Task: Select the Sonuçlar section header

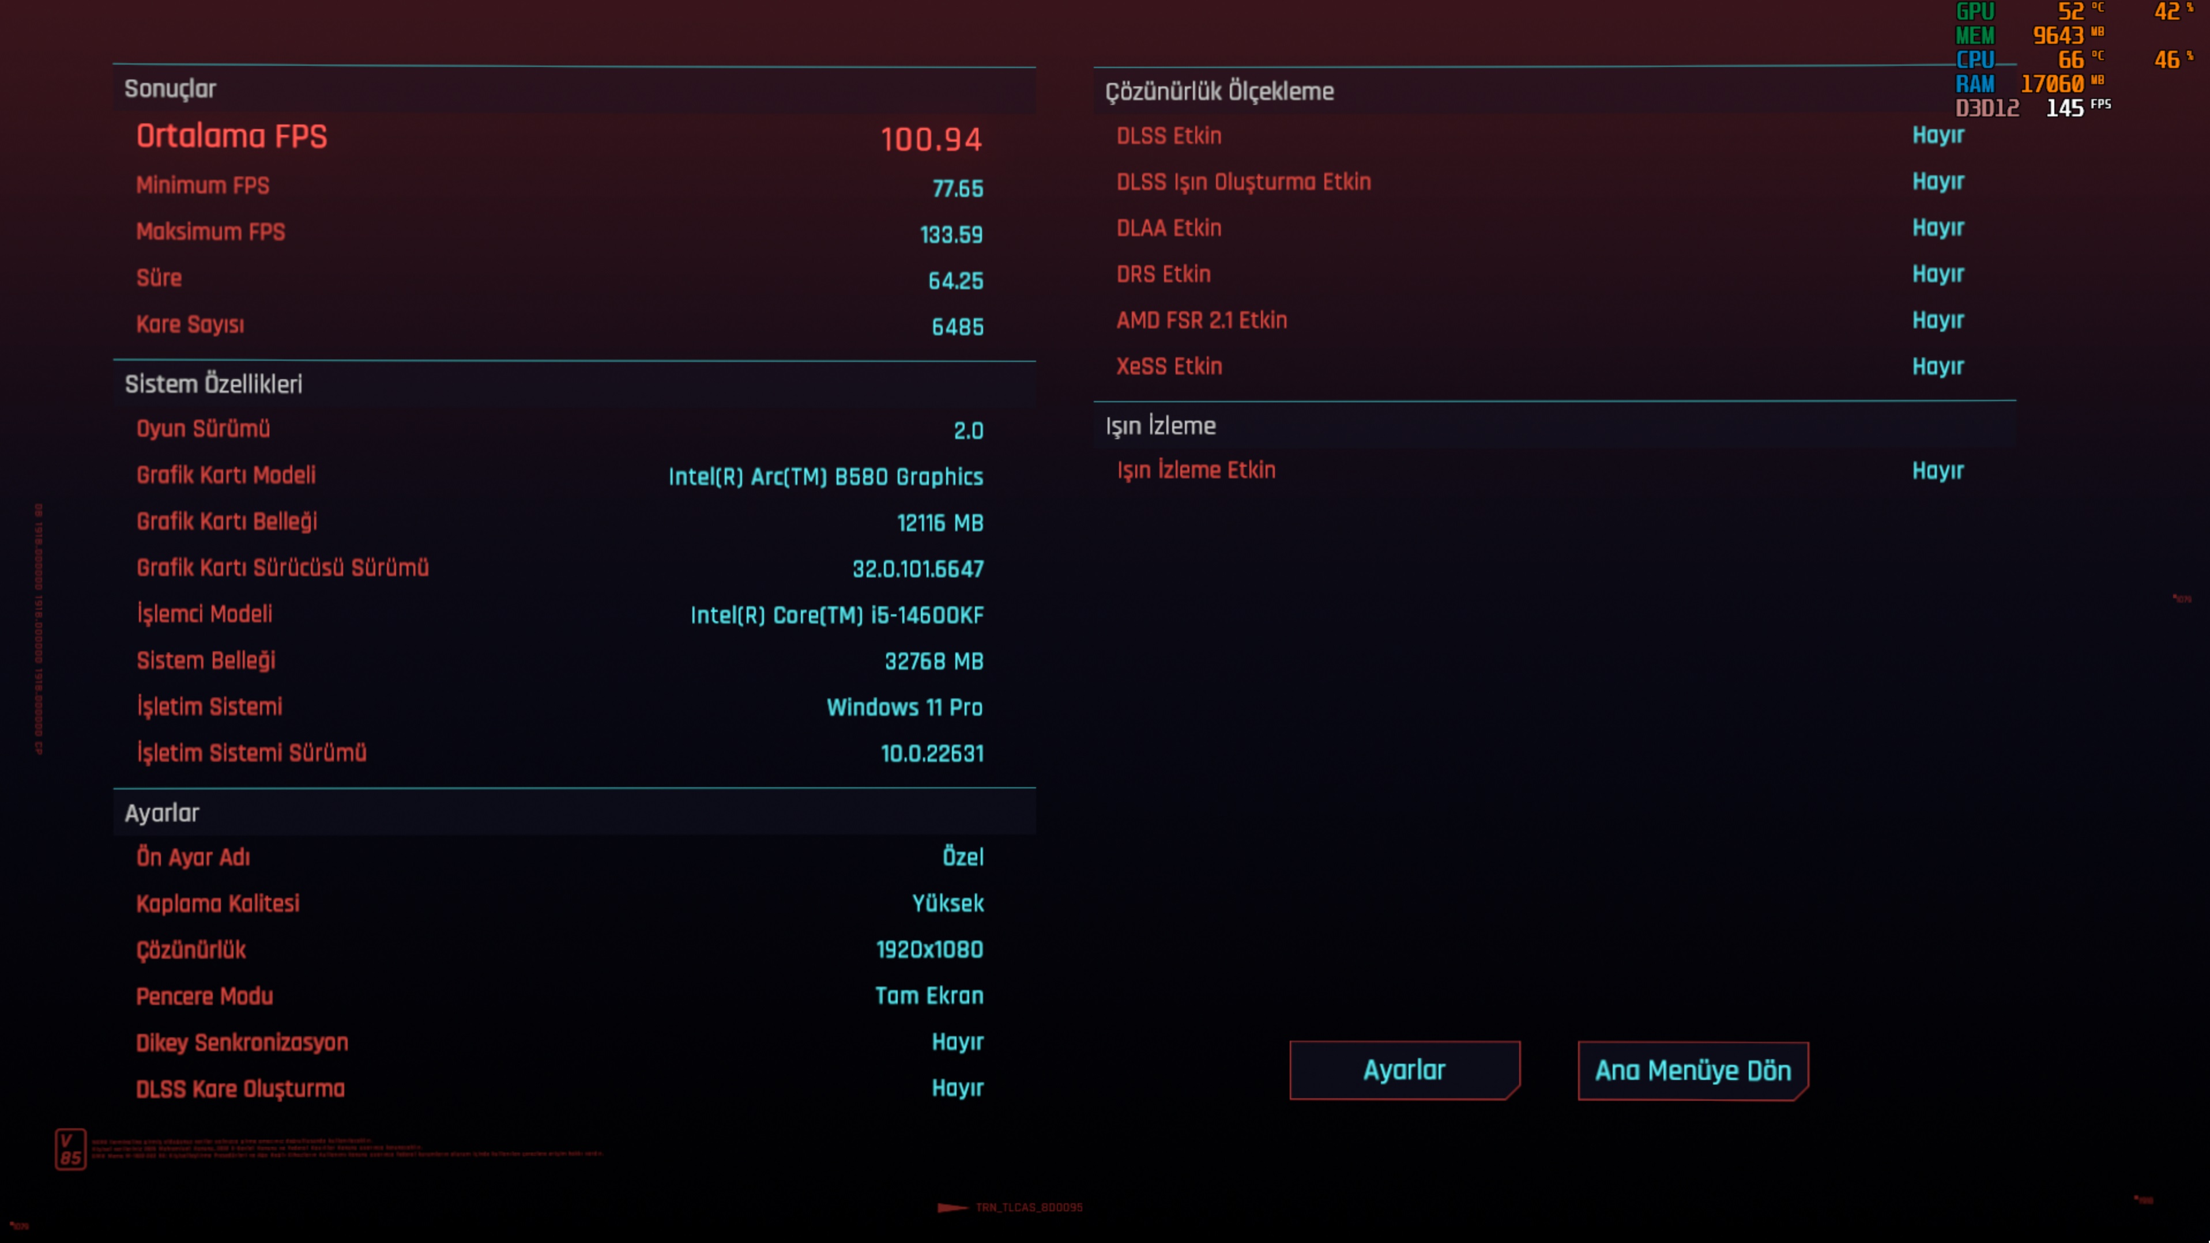Action: pyautogui.click(x=170, y=89)
